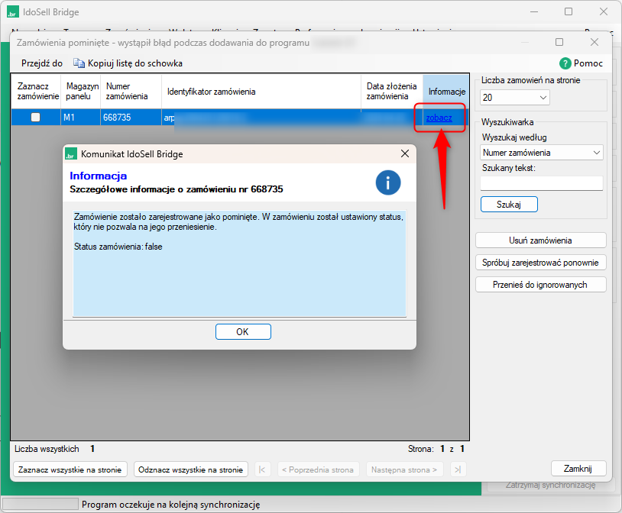Click 'Odznacz wszystkie na stronie' button
Screen dimensions: 622x513
point(191,469)
